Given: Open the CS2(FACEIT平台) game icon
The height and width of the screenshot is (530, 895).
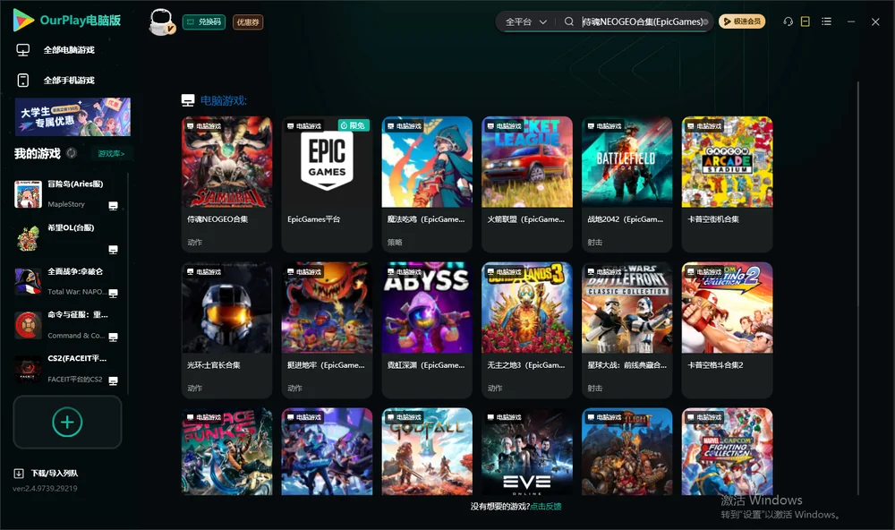Looking at the screenshot, I should (x=28, y=370).
